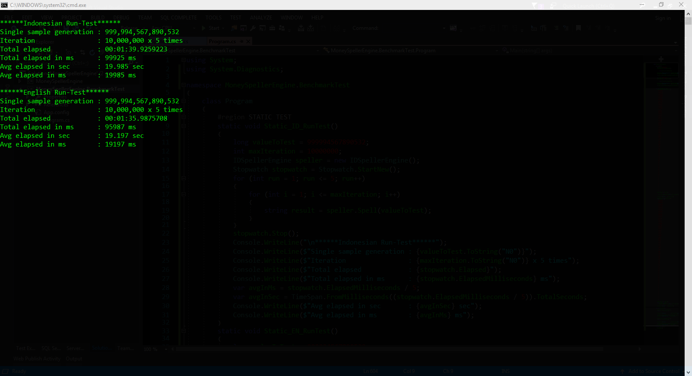
Task: Switch to the Server... panel tab
Action: pos(76,348)
